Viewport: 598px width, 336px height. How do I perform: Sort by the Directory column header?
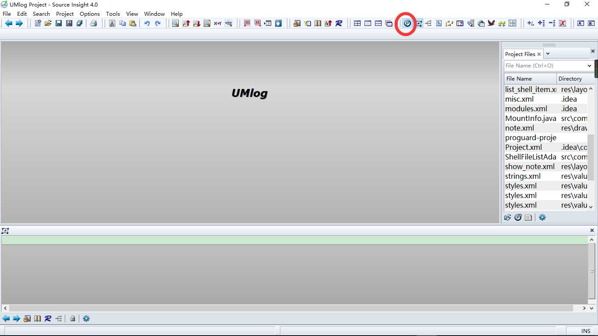coord(575,79)
